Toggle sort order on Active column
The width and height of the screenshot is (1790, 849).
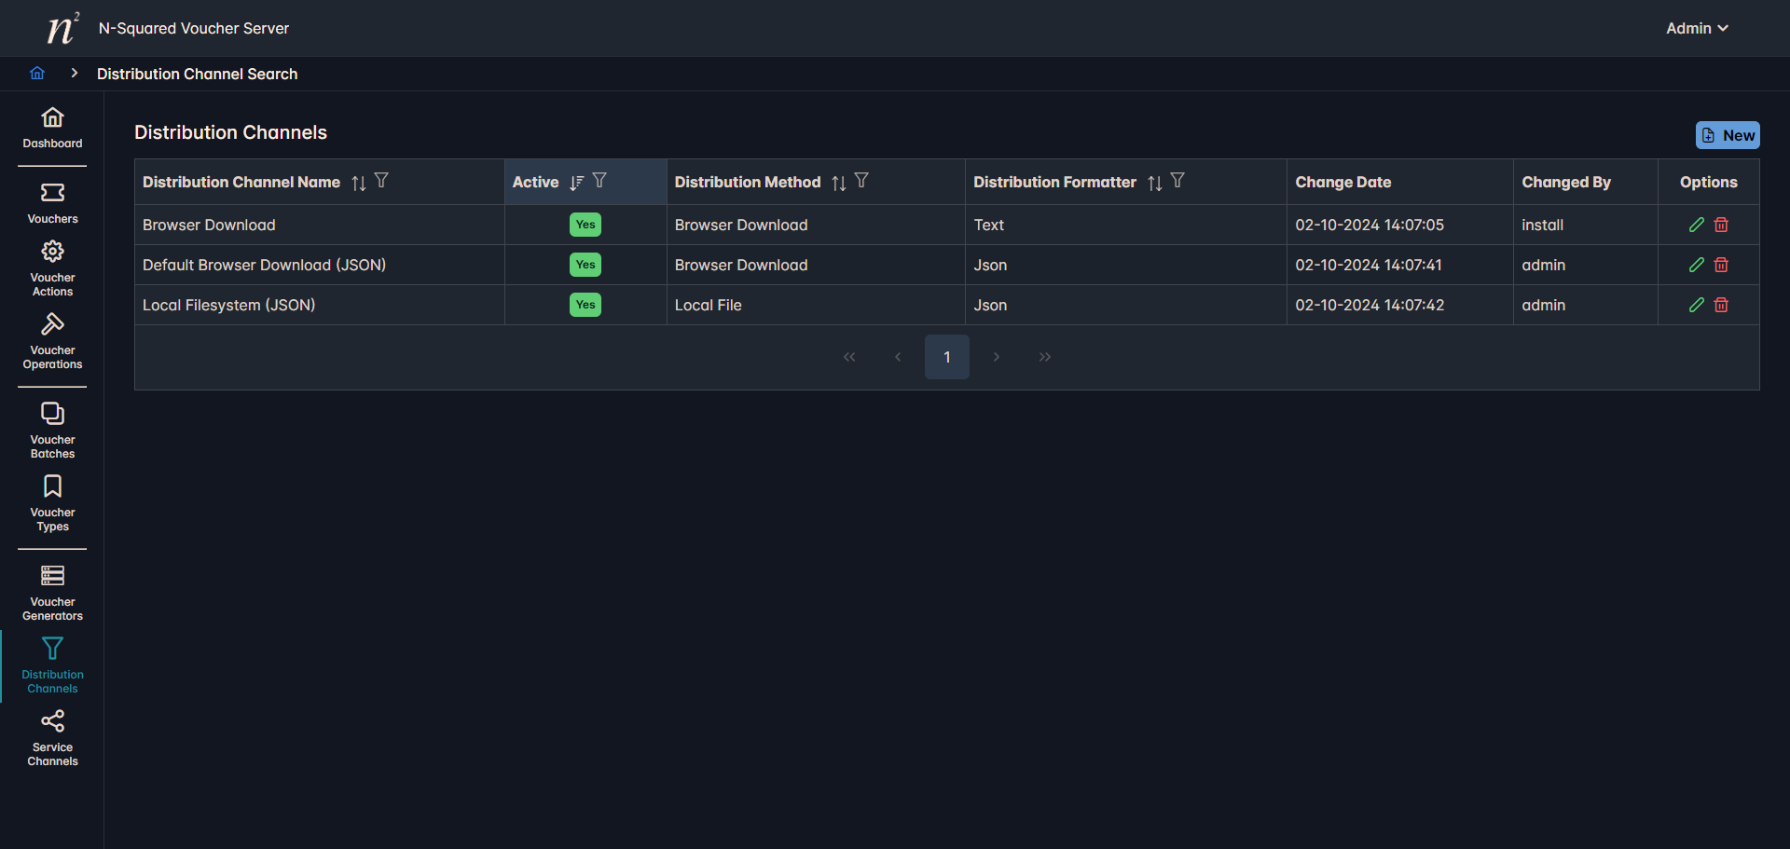576,183
